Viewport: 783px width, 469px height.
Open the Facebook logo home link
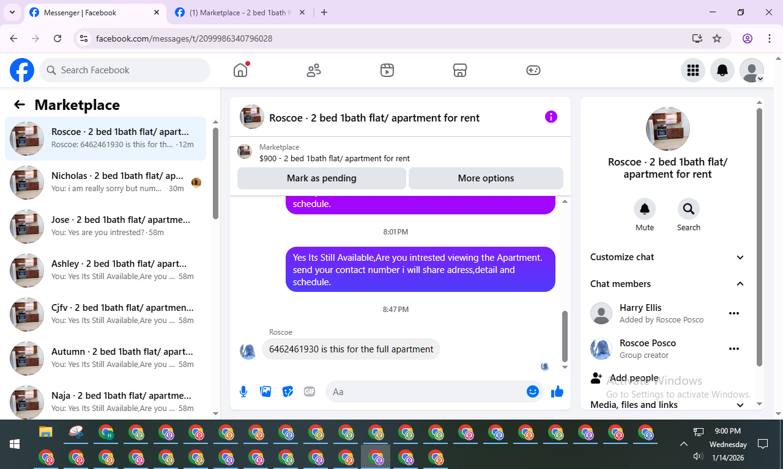click(22, 70)
